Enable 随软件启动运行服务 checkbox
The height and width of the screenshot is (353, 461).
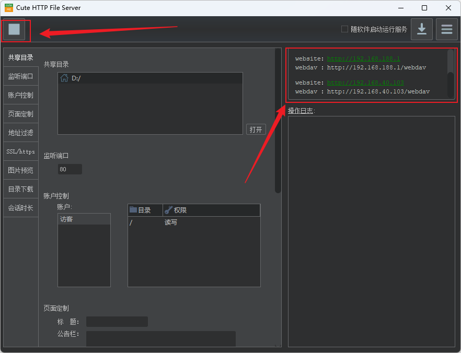pyautogui.click(x=344, y=29)
